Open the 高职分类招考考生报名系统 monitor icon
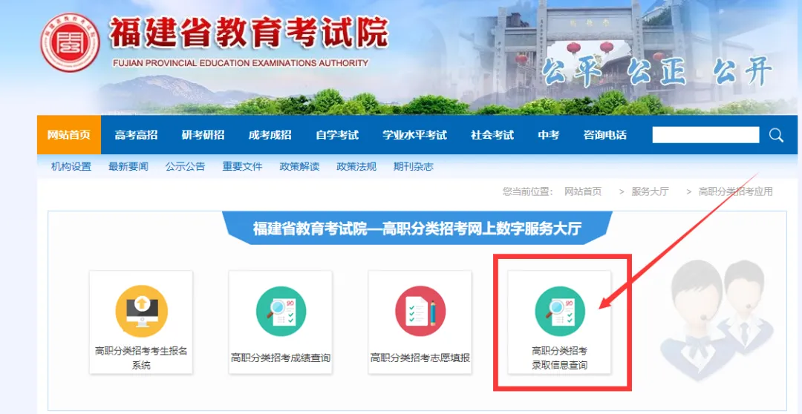Image resolution: width=802 pixels, height=414 pixels. pos(141,311)
